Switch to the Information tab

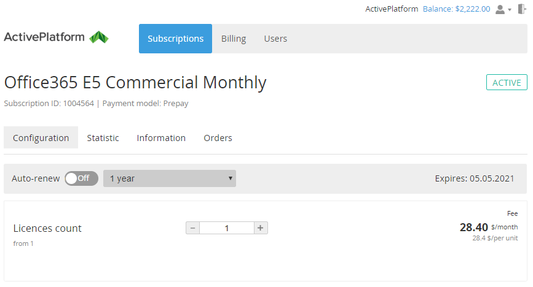[x=161, y=138]
